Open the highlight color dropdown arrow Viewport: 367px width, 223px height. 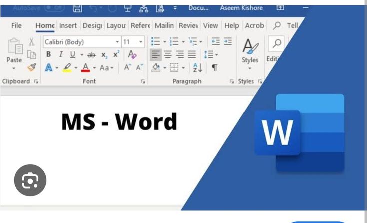[x=76, y=68]
